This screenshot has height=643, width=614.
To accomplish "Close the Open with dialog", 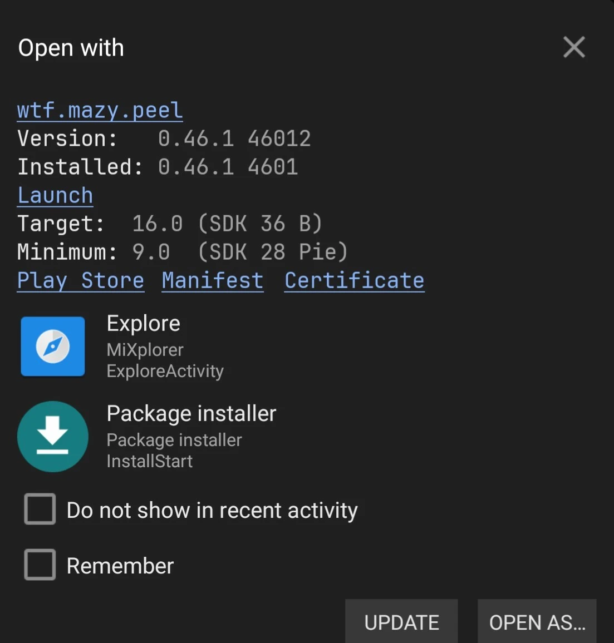I will [x=574, y=47].
